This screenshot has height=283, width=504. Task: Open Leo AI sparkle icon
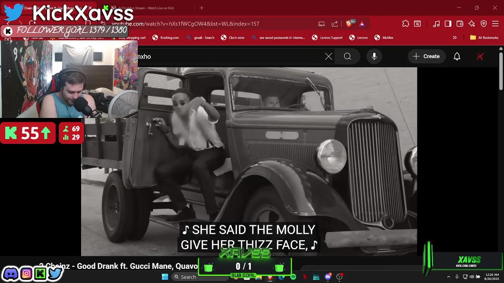pyautogui.click(x=472, y=24)
